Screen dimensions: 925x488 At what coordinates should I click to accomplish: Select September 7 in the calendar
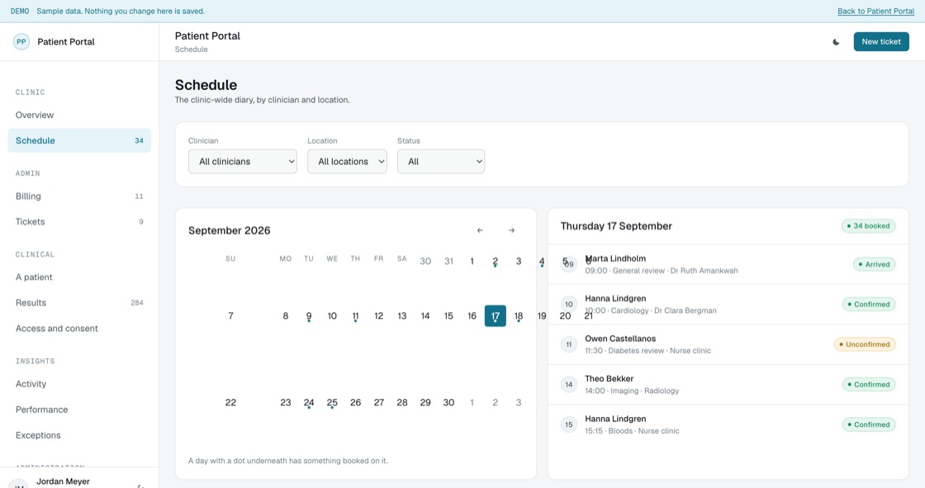[x=230, y=315]
